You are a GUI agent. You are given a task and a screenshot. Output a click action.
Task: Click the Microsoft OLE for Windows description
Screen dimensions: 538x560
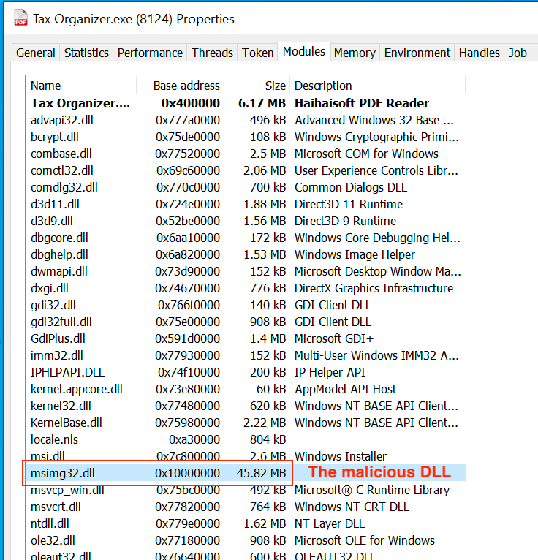365,540
